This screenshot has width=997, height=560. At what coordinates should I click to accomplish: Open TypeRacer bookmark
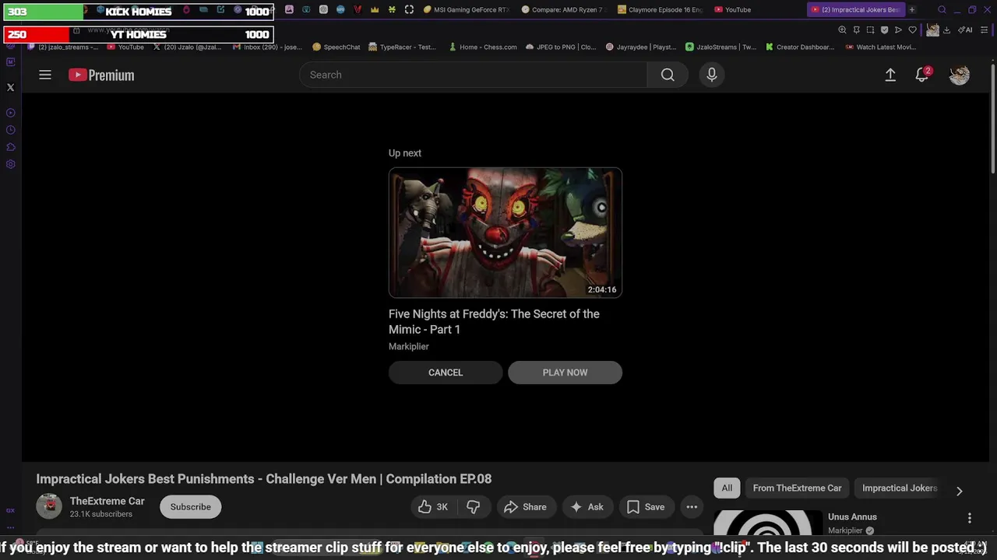tap(403, 47)
